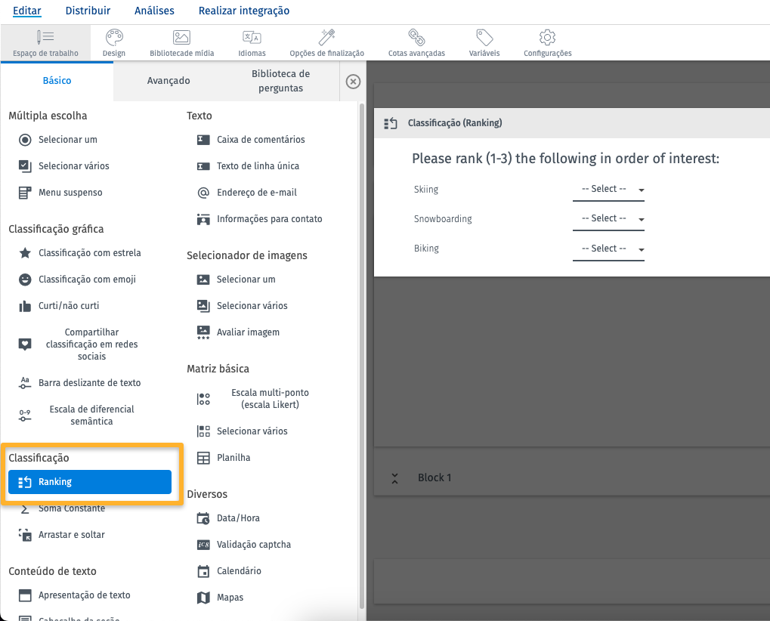Collapse Block 1 with the chevron icon
770x621 pixels.
tap(394, 478)
